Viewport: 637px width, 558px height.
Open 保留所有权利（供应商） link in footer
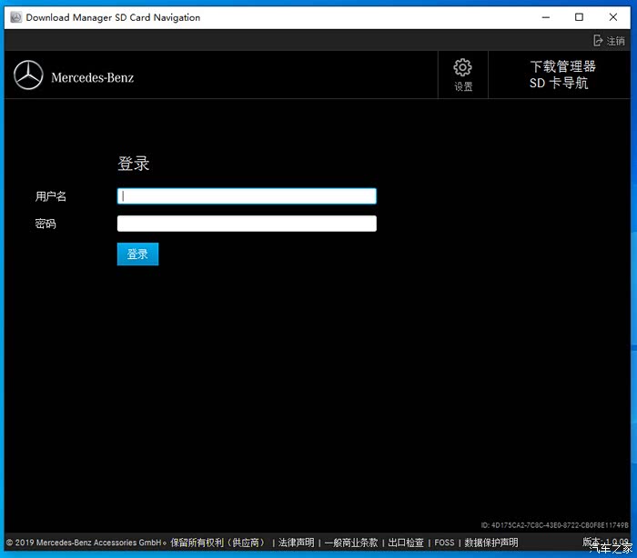218,543
